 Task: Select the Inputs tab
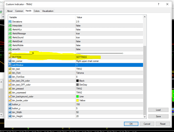pyautogui.click(x=28, y=11)
